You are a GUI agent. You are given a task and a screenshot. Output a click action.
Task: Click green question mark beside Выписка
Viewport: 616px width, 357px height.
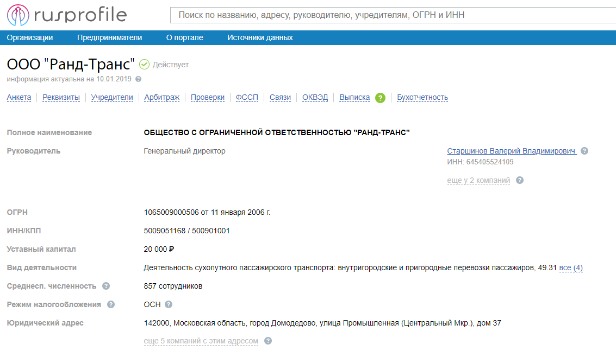(380, 98)
